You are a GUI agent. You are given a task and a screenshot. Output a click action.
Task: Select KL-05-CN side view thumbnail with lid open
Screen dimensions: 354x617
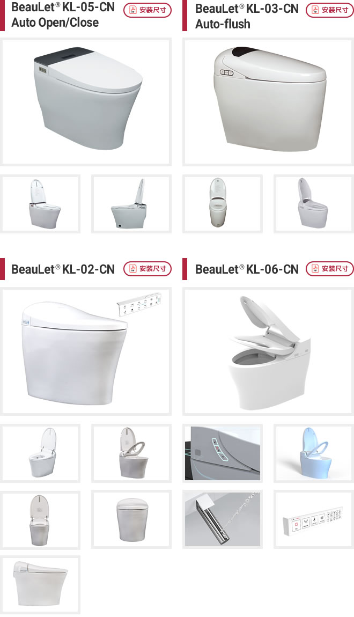[x=131, y=204]
